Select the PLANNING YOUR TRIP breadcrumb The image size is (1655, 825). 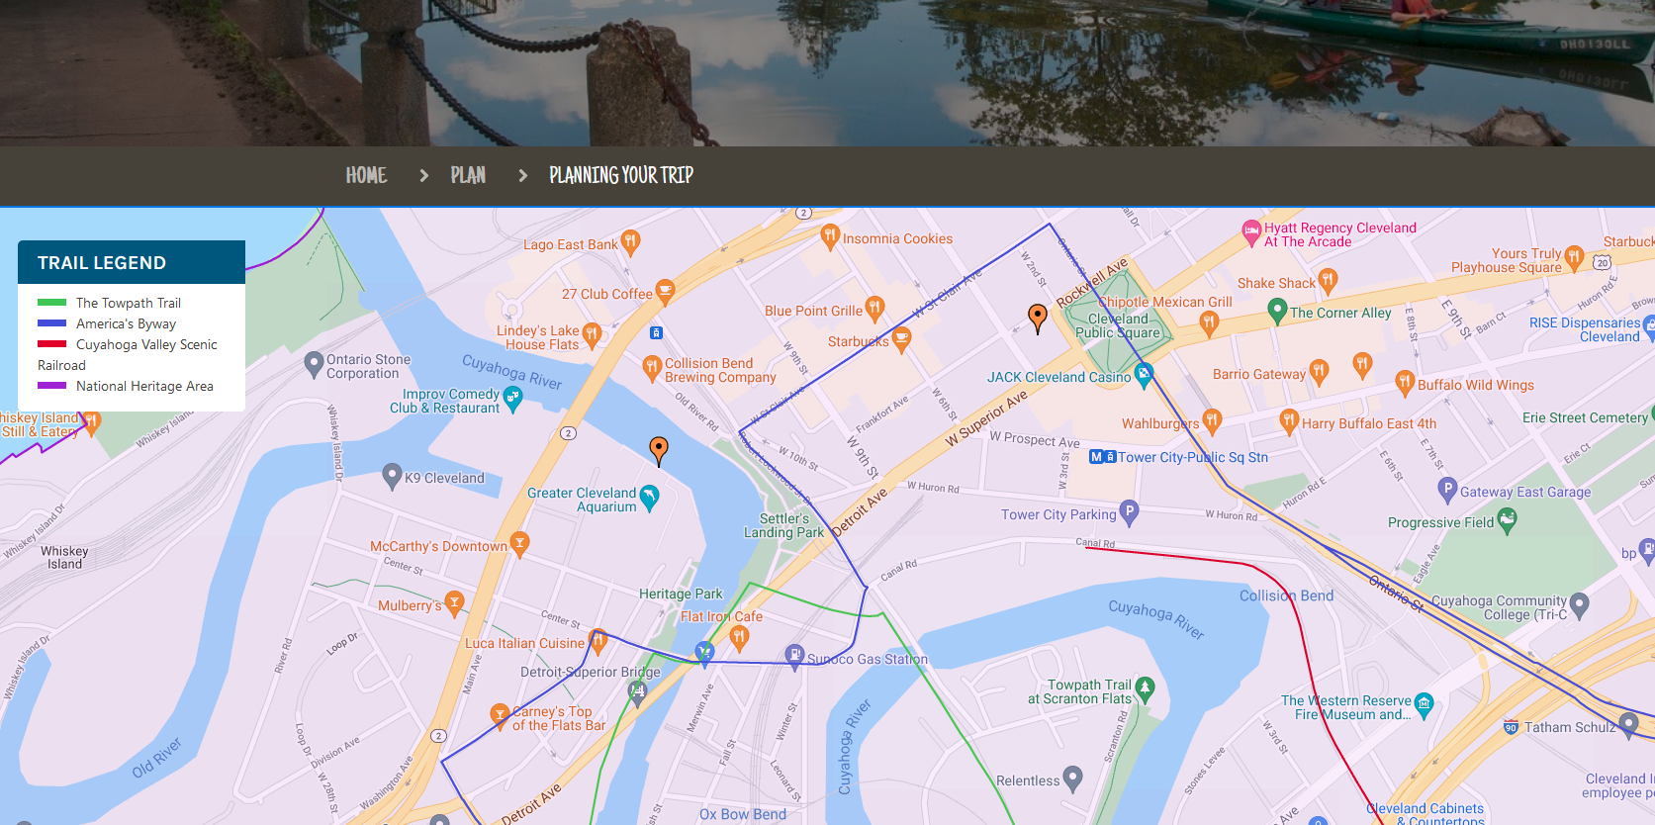point(621,175)
